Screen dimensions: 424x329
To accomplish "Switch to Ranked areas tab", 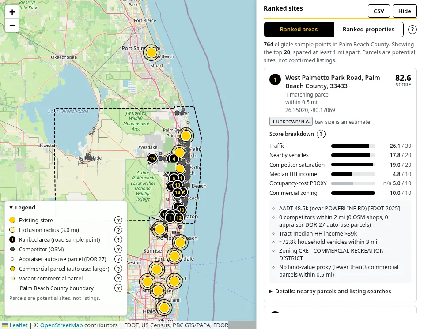I will (299, 30).
